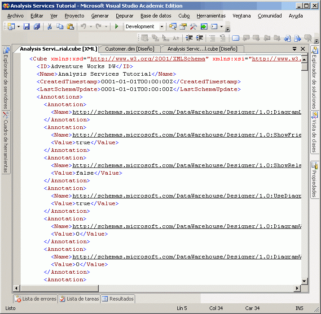Expand Cuadro de herramientas side panel

coord(6,142)
